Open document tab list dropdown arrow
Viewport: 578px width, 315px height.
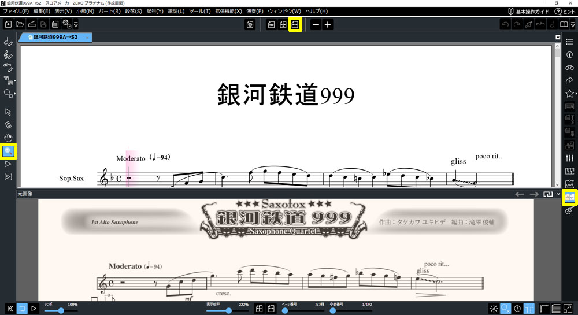pos(558,37)
